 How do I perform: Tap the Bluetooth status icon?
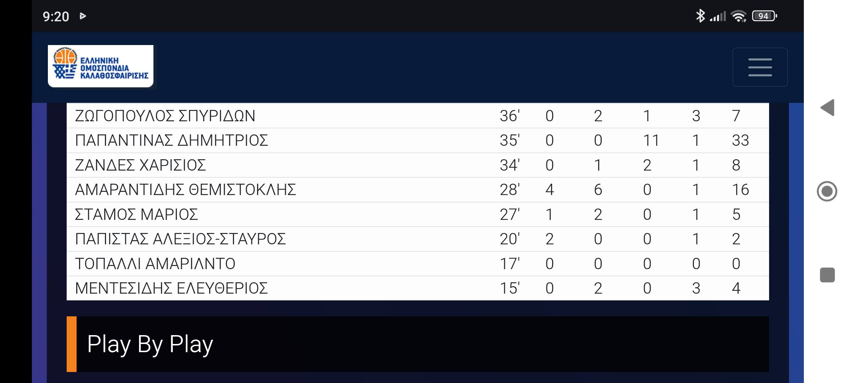point(700,16)
